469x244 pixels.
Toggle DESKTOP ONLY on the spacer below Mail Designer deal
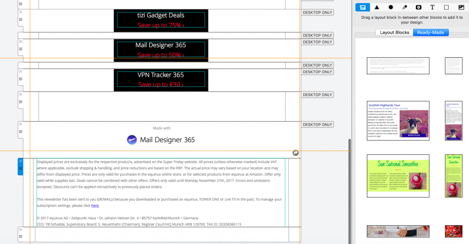[x=317, y=65]
